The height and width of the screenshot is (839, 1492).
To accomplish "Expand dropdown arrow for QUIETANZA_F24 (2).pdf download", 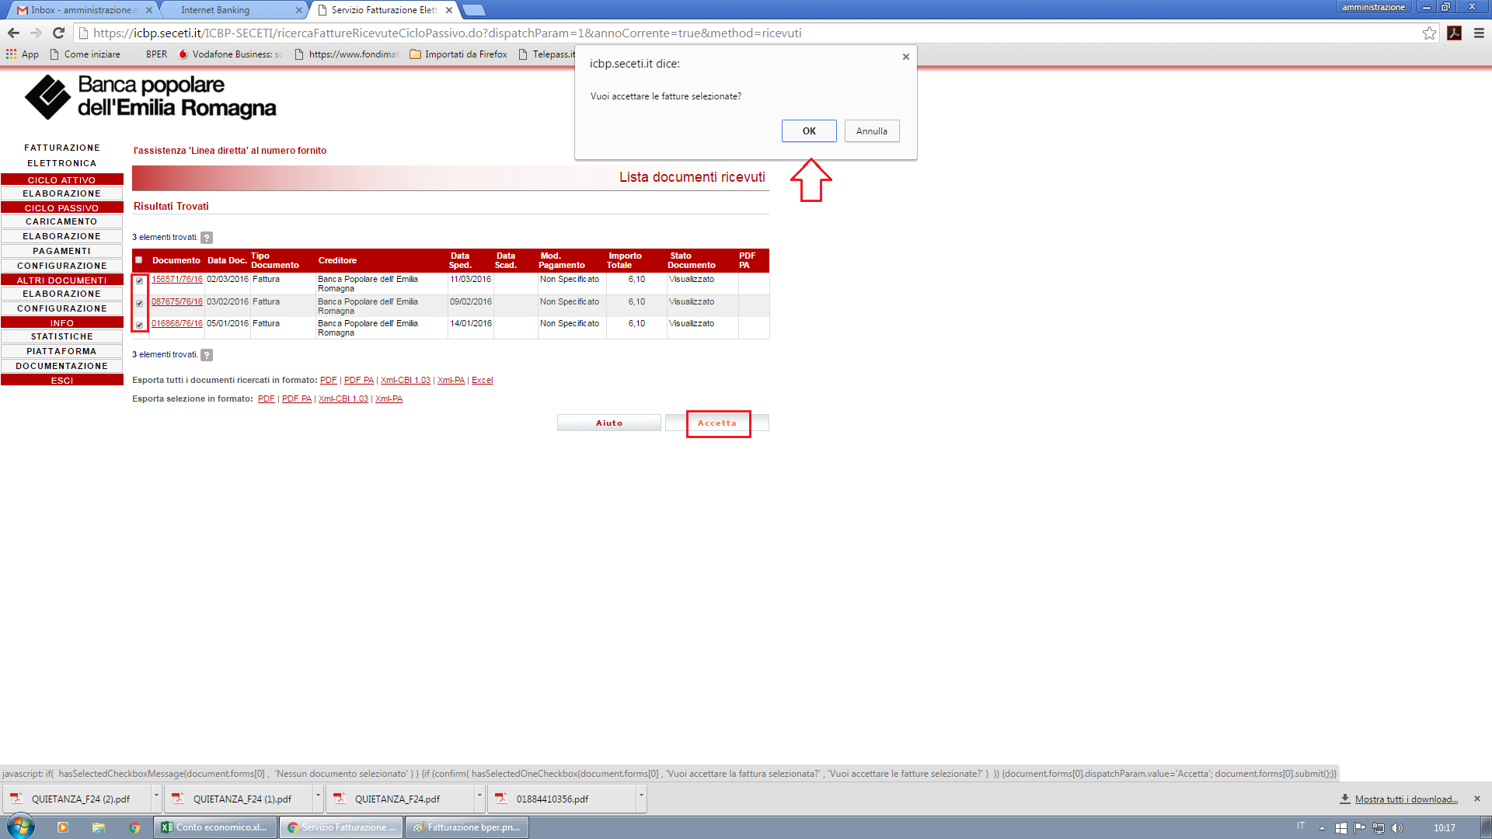I will [156, 797].
